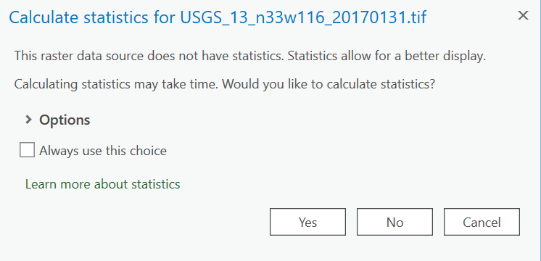
Task: Tick the box to remember this choice
Action: (x=27, y=150)
